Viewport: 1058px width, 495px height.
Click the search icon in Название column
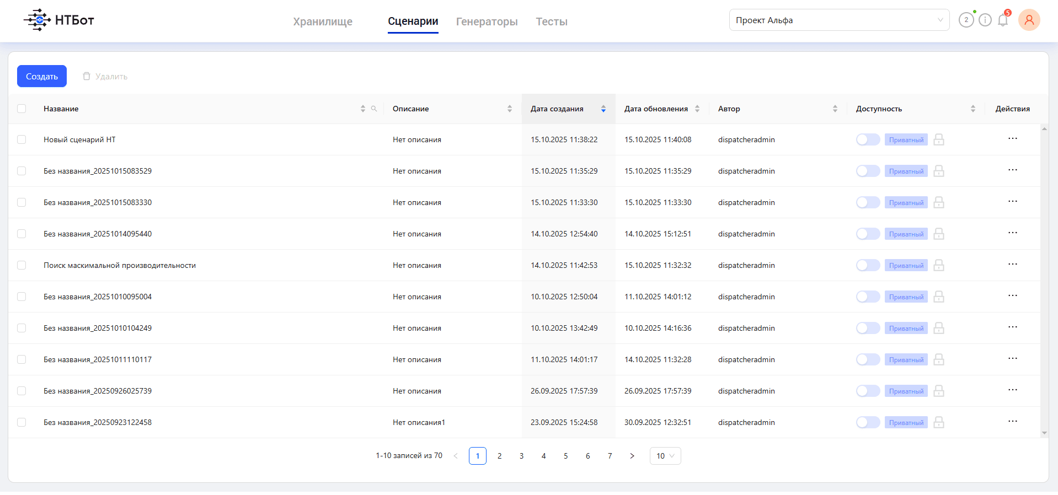(x=374, y=109)
